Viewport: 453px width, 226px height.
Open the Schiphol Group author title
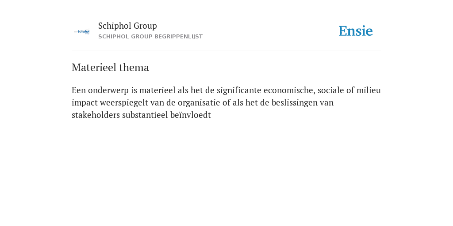pyautogui.click(x=127, y=26)
